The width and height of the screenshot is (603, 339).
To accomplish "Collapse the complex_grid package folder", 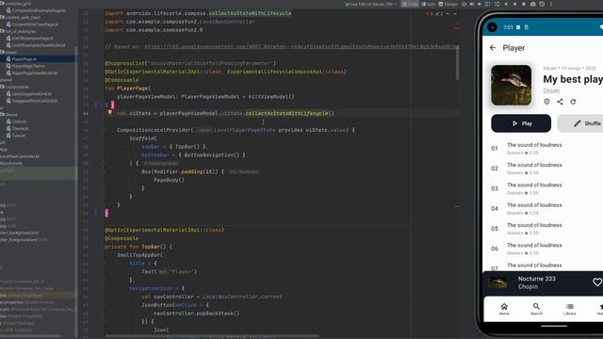I will pyautogui.click(x=2, y=4).
